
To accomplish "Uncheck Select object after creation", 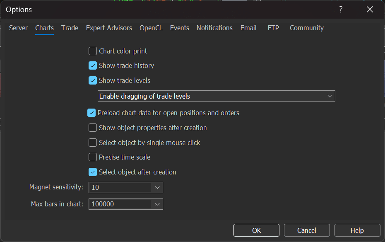I will [x=93, y=172].
